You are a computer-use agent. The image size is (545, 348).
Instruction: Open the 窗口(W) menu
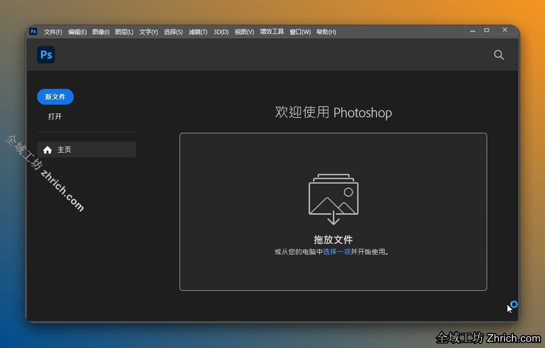click(300, 32)
